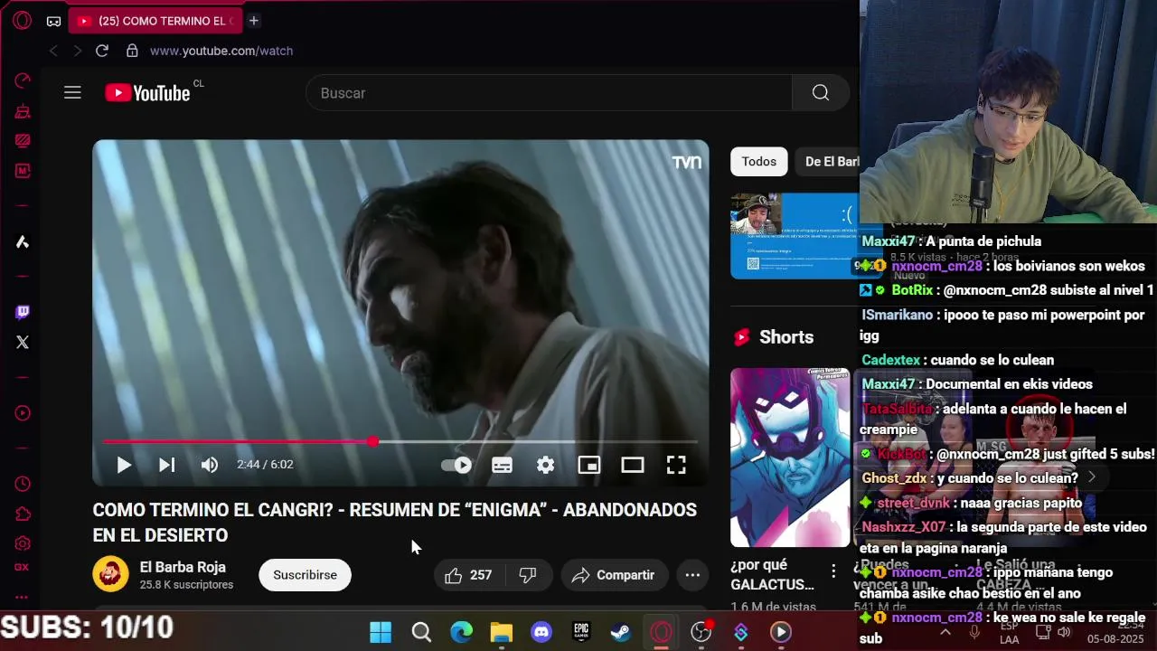Click the YouTube search magnifier button
The image size is (1157, 651).
point(821,92)
